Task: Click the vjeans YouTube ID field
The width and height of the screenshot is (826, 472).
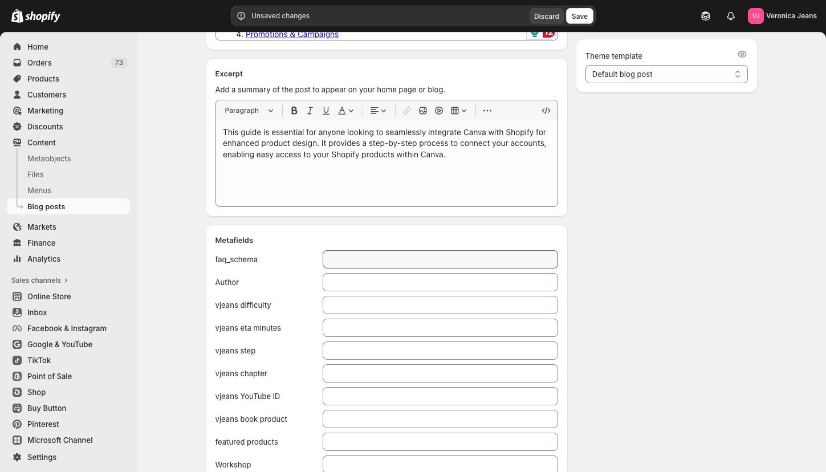Action: tap(440, 396)
